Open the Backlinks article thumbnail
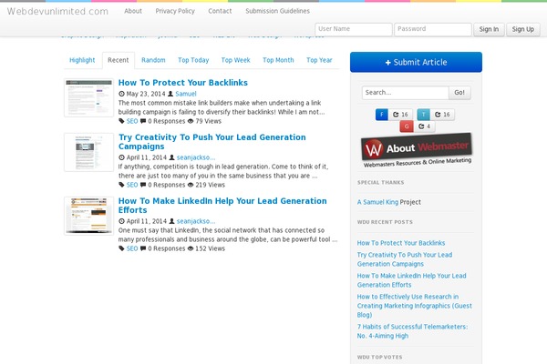Image resolution: width=547 pixels, height=364 pixels. 88,97
